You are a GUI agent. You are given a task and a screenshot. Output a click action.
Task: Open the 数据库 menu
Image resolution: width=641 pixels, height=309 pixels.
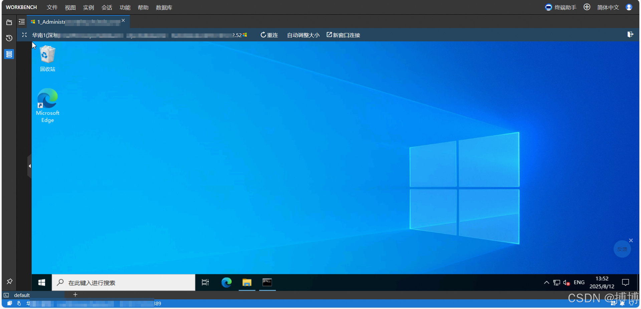(x=164, y=7)
